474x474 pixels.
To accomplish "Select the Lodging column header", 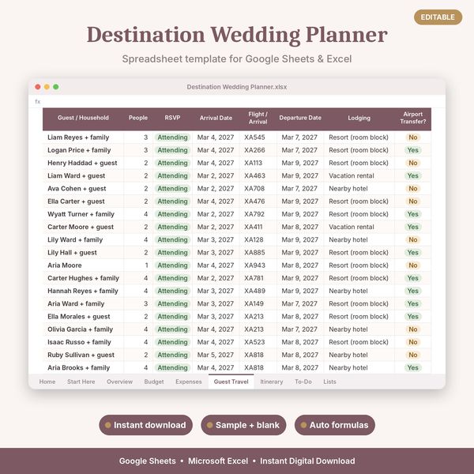I will 359,118.
